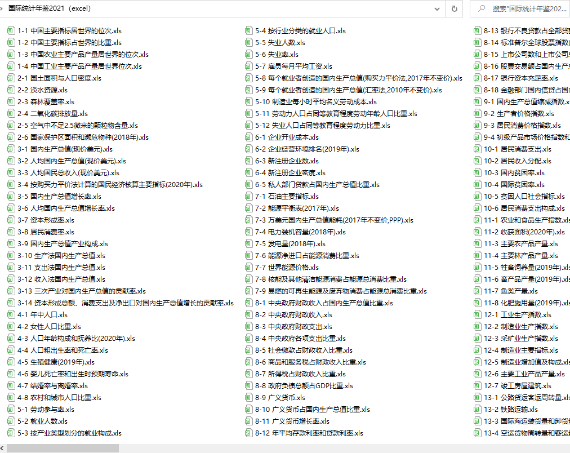Viewport: 570px width, 453px height.
Task: Click icon of 2-3 森林覆盖率.xls
Action: click(11, 102)
